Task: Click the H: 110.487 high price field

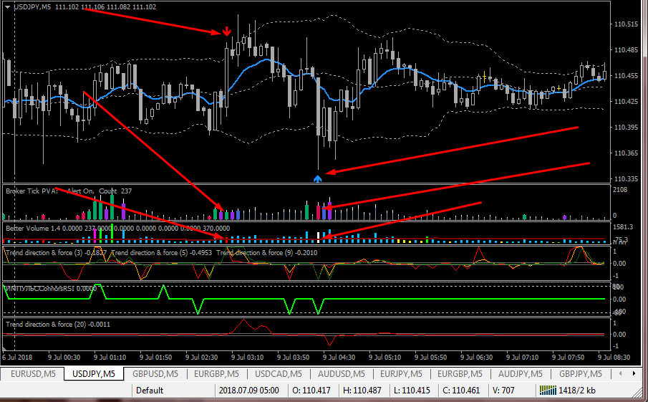Action: [362, 391]
